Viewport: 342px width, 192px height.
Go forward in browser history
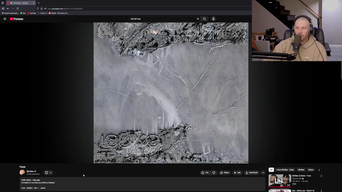[13, 9]
